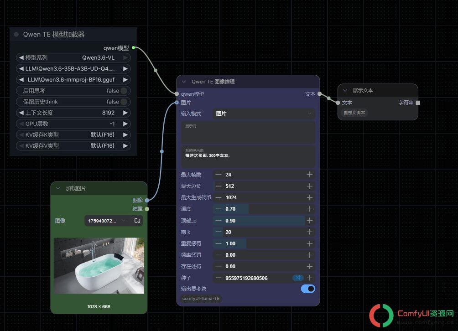
Task: Click the bathtub image preview
Action: pyautogui.click(x=99, y=266)
